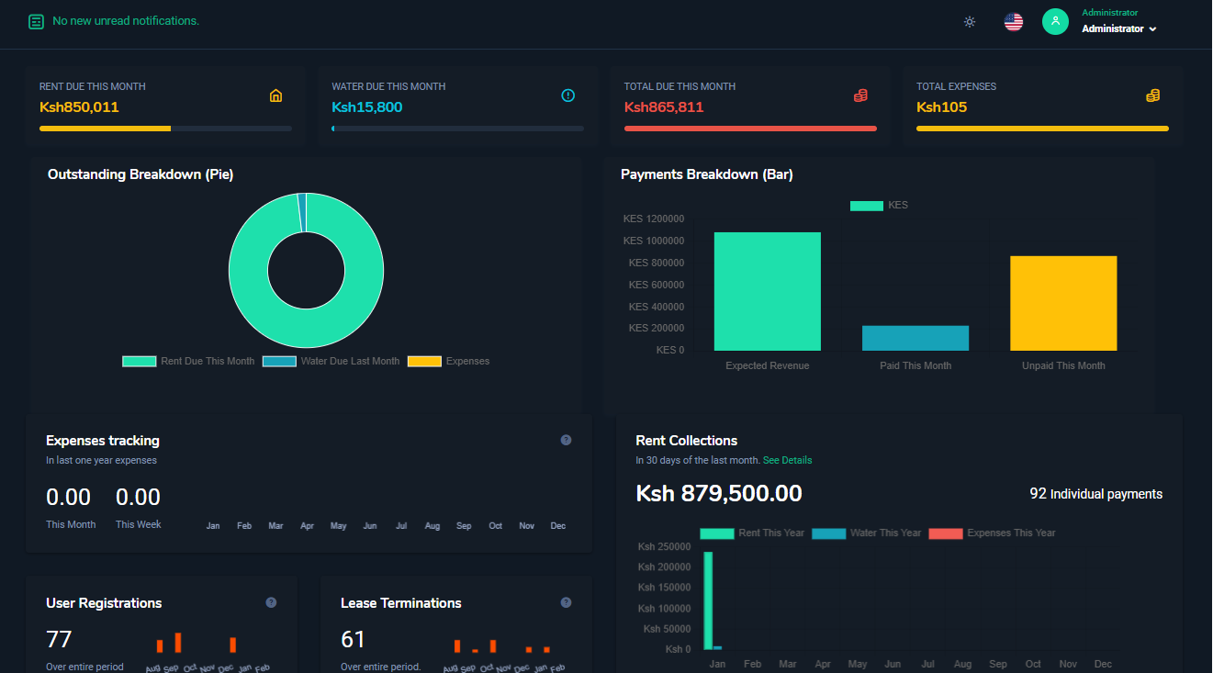Image resolution: width=1213 pixels, height=673 pixels.
Task: Click the Expenses tracking heading
Action: [103, 441]
